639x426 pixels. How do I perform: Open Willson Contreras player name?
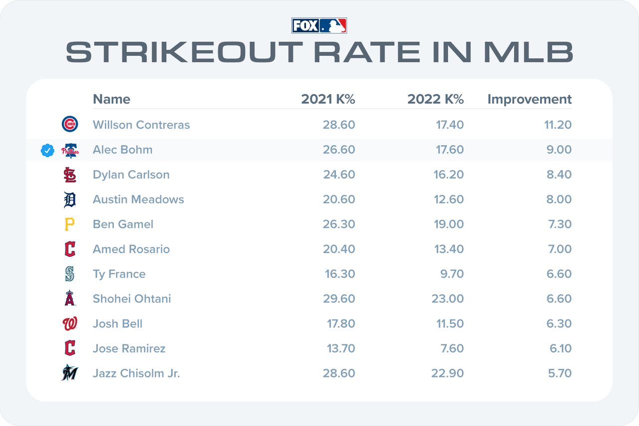[141, 125]
